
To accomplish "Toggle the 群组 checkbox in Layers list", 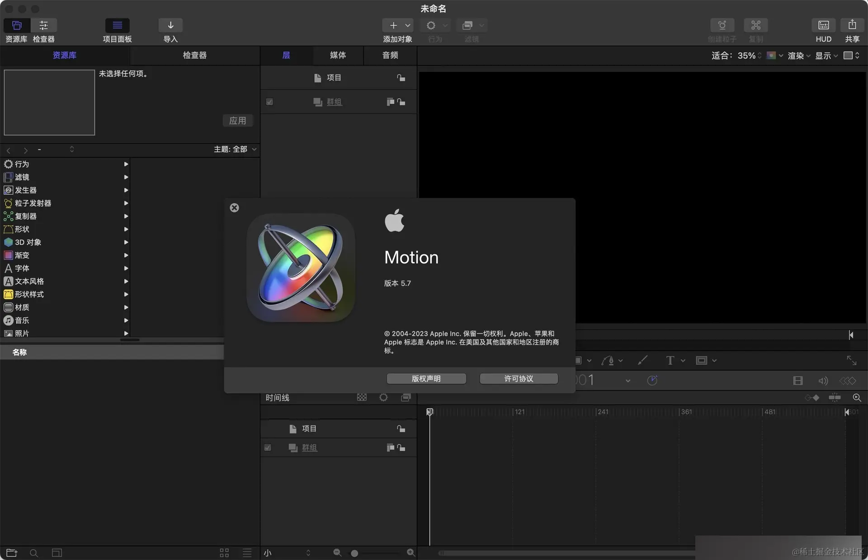I will coord(269,102).
